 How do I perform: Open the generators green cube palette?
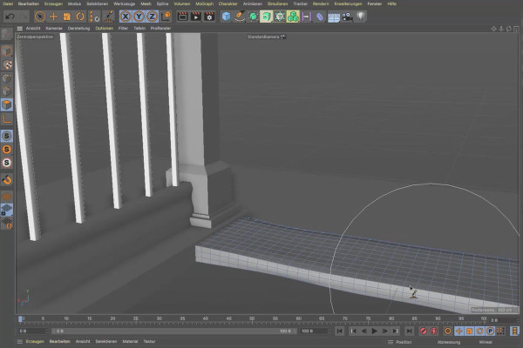(x=253, y=17)
